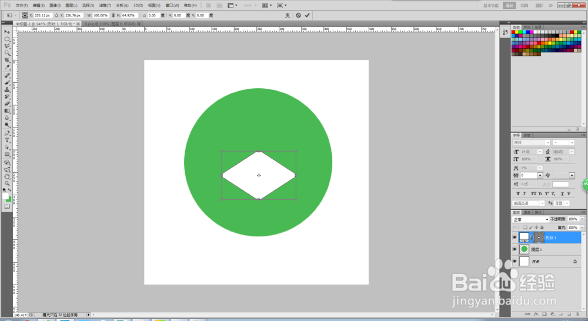This screenshot has height=321, width=588.
Task: Select the Pen tool
Action: [x=6, y=133]
